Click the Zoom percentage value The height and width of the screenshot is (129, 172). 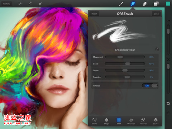151,71
